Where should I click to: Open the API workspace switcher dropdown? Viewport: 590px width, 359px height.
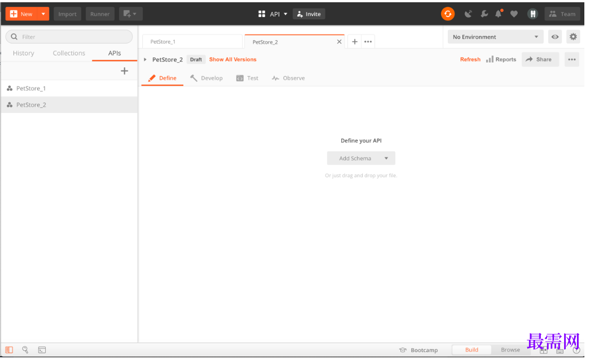273,14
